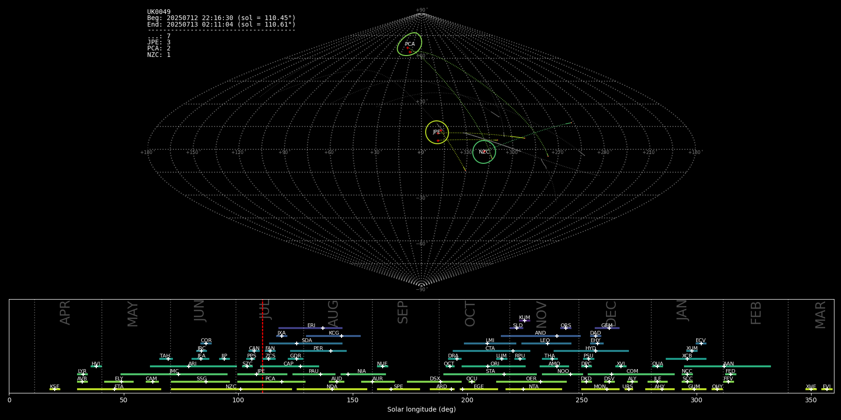Click the KUM shower label

pyautogui.click(x=525, y=317)
